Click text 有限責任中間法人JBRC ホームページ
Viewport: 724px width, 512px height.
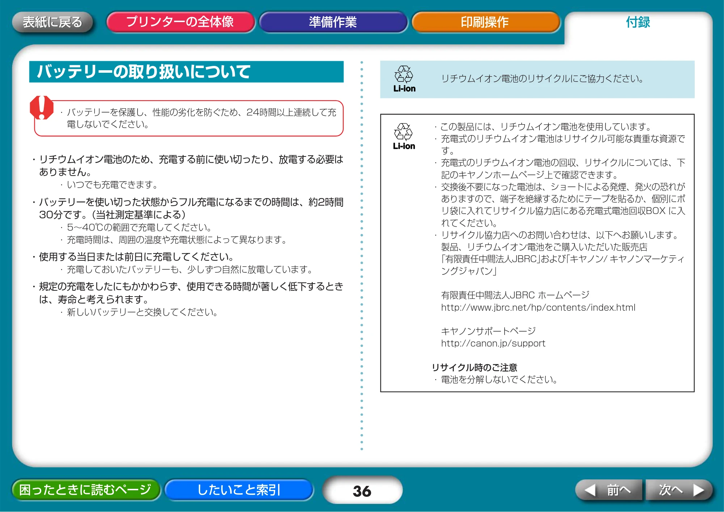coord(515,295)
